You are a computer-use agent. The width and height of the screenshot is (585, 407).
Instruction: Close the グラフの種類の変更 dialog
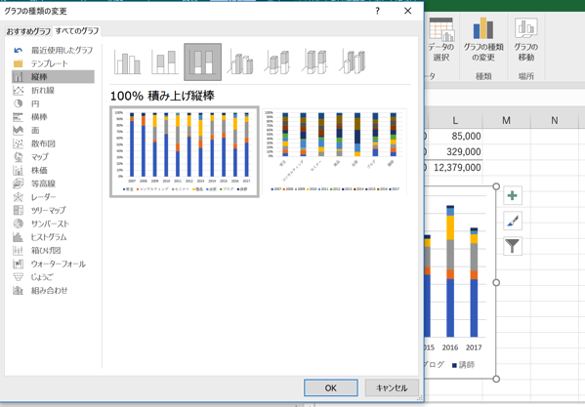tap(408, 11)
